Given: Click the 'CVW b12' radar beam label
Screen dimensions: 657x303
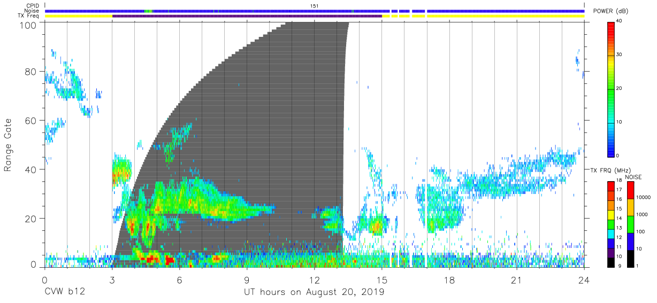Looking at the screenshot, I should pyautogui.click(x=64, y=292).
